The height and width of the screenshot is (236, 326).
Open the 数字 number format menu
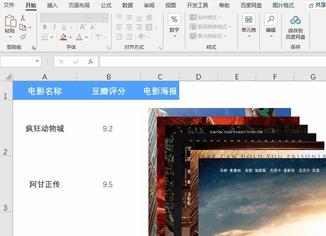coord(174,25)
